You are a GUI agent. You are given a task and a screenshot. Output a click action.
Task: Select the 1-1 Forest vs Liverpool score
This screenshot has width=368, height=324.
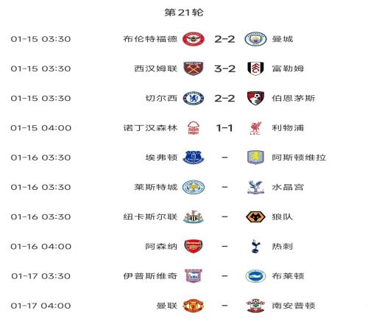[x=224, y=128]
